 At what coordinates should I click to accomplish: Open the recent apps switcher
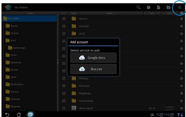(x=30, y=115)
